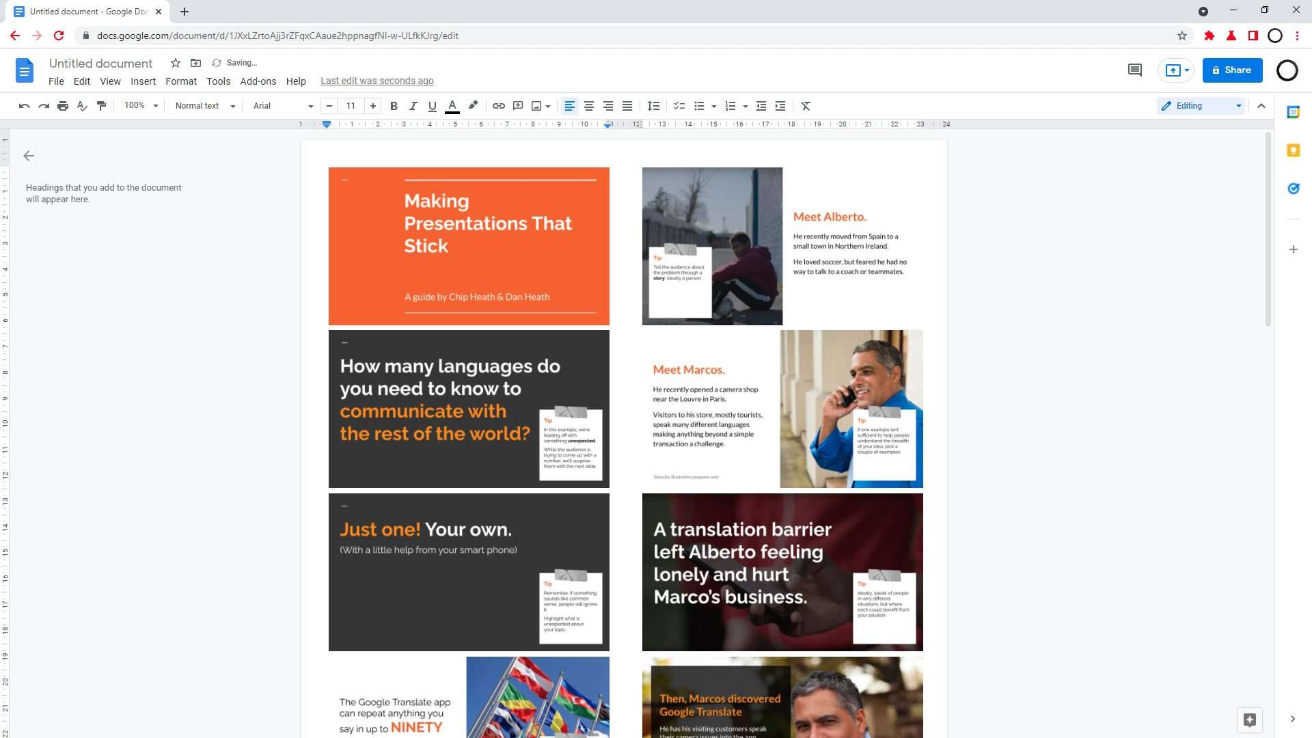Click the clear formatting icon
Screen dimensions: 1312x738
pyautogui.click(x=806, y=105)
